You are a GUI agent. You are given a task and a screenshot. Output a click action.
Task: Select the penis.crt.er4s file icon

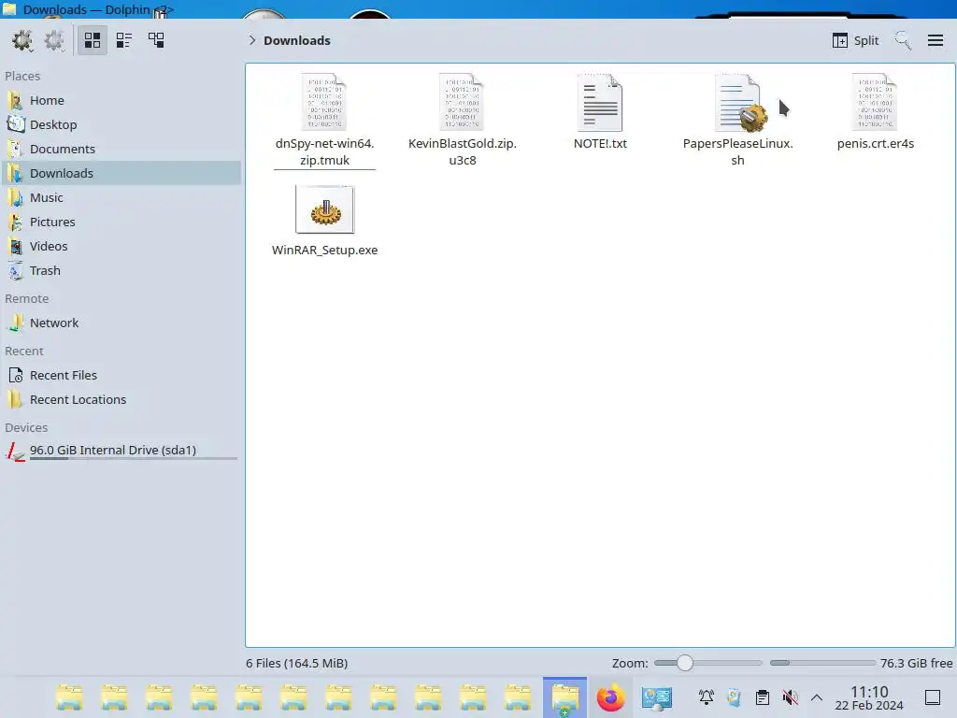[x=875, y=102]
